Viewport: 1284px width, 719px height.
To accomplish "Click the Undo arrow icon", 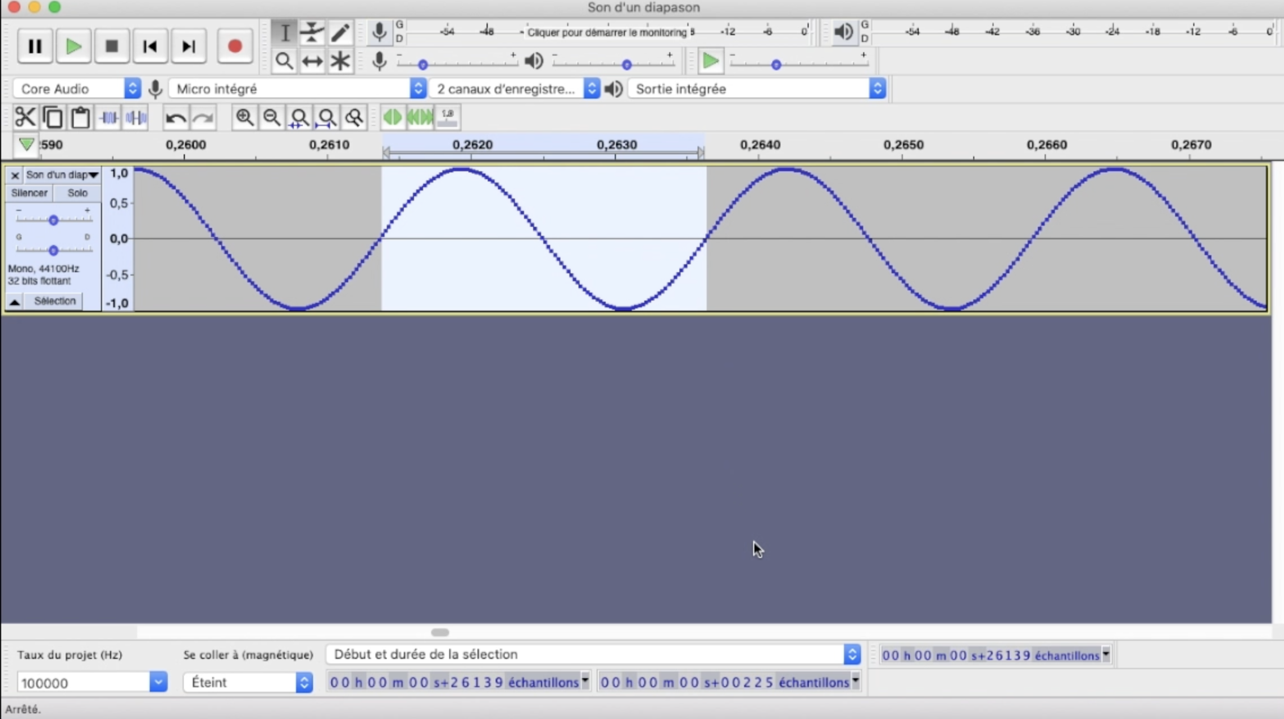I will point(175,118).
